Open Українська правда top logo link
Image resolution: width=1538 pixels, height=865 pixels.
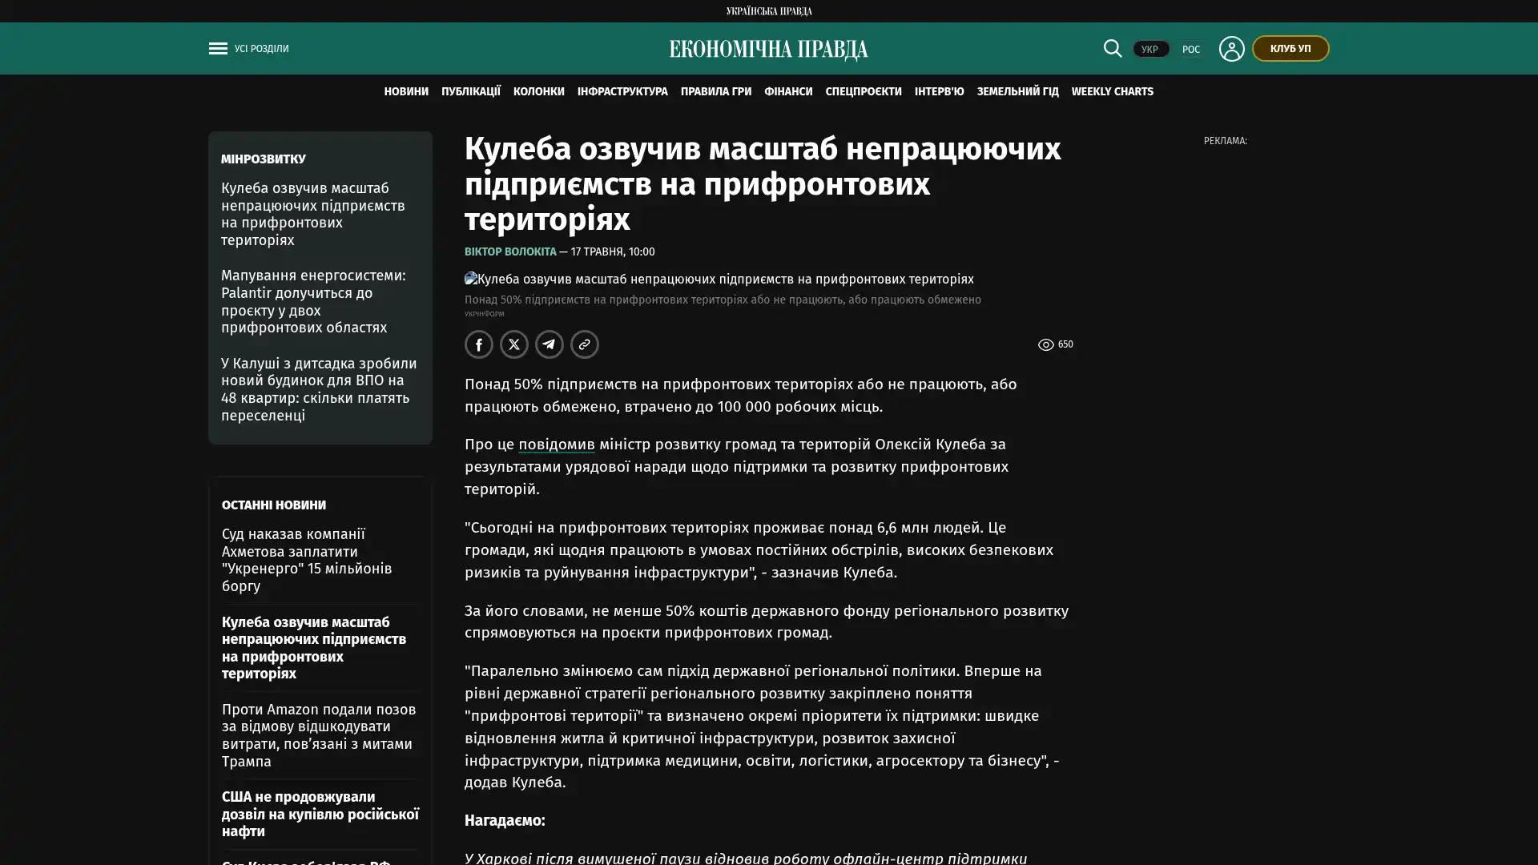coord(769,11)
